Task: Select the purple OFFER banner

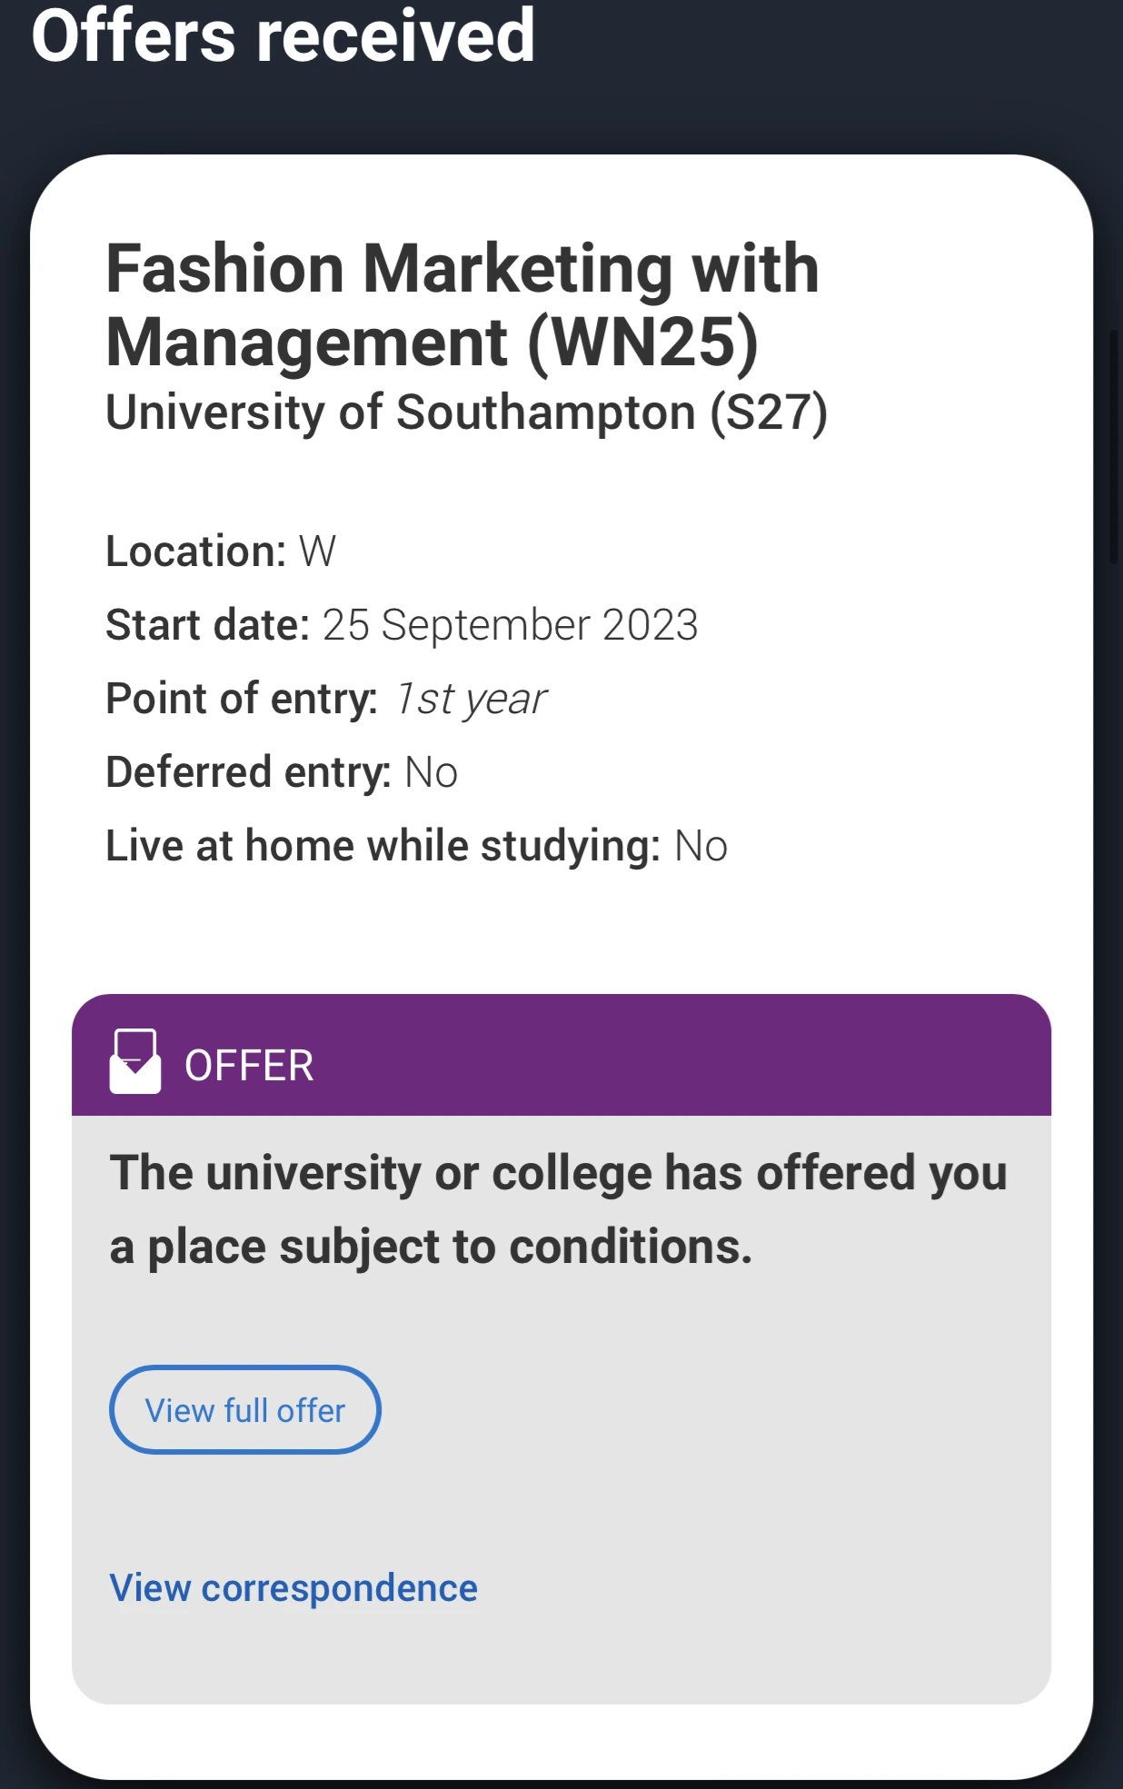Action: click(x=561, y=1055)
